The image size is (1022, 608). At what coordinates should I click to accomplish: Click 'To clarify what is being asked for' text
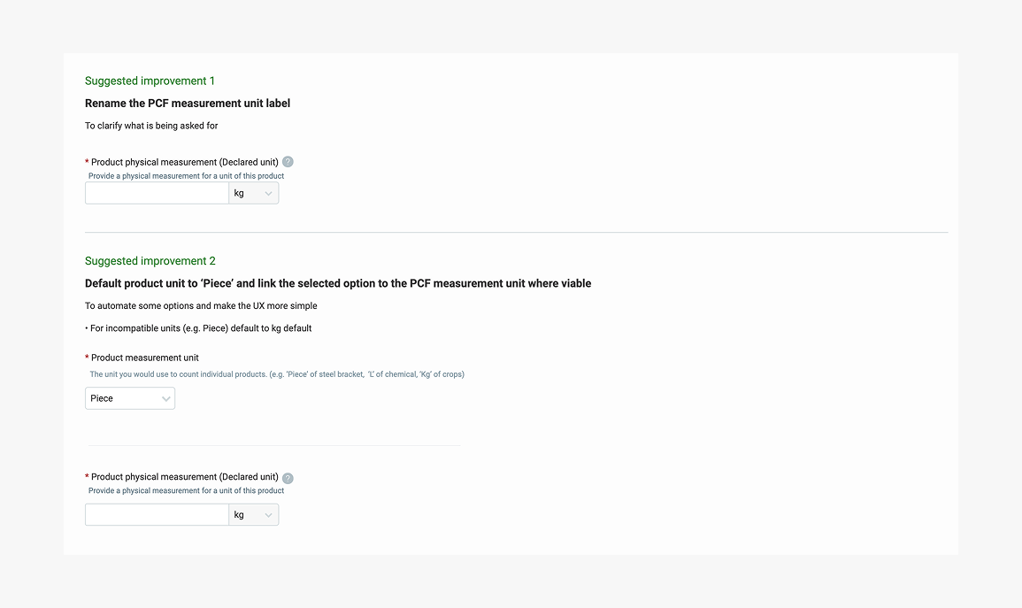coord(151,126)
